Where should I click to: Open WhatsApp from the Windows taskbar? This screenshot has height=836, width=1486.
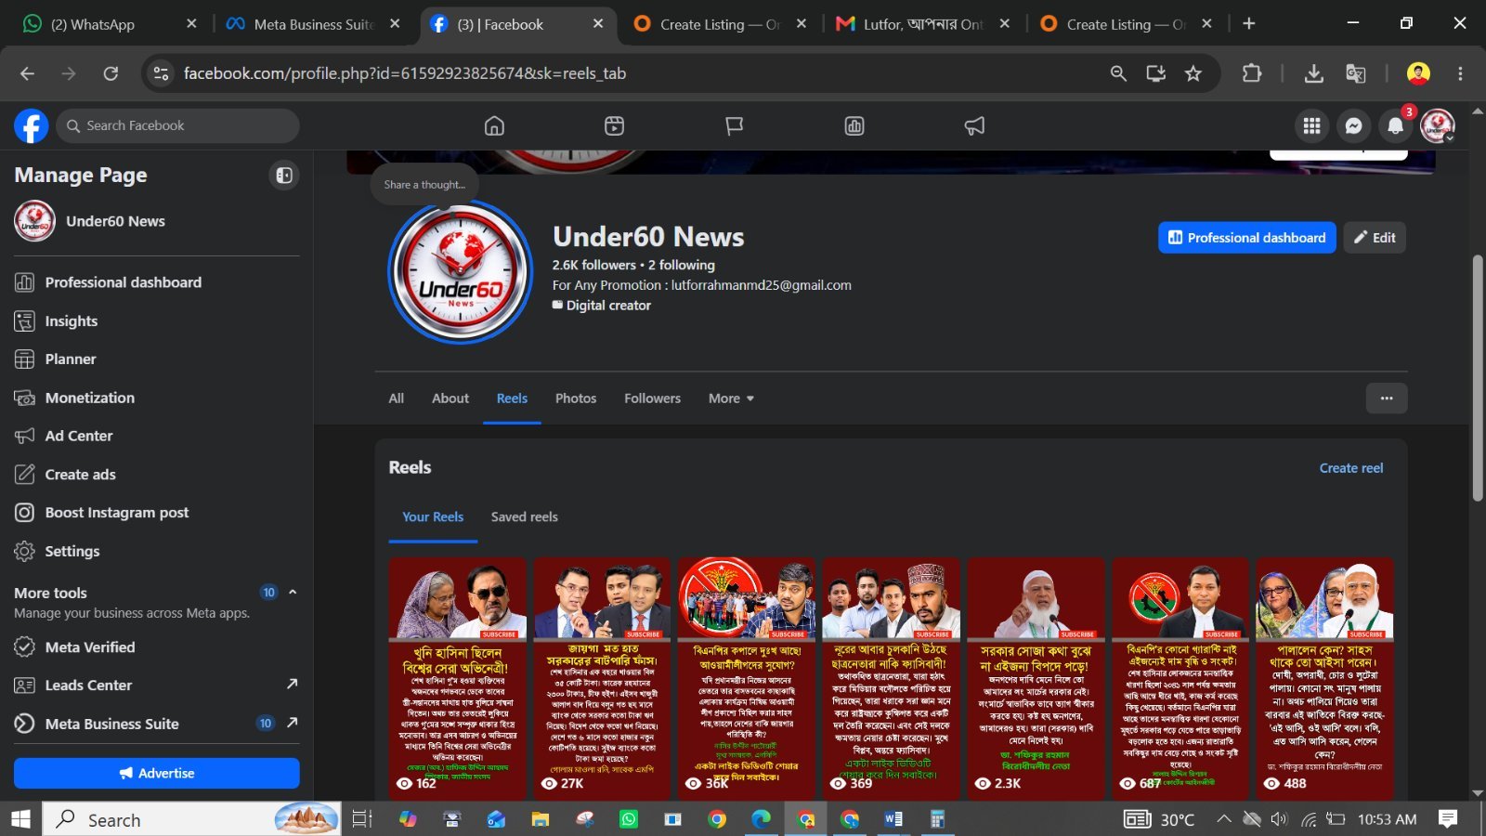(629, 819)
